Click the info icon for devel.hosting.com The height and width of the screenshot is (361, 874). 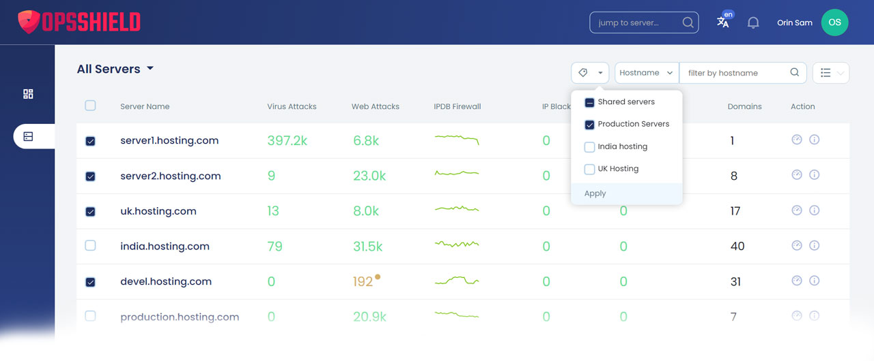[814, 281]
